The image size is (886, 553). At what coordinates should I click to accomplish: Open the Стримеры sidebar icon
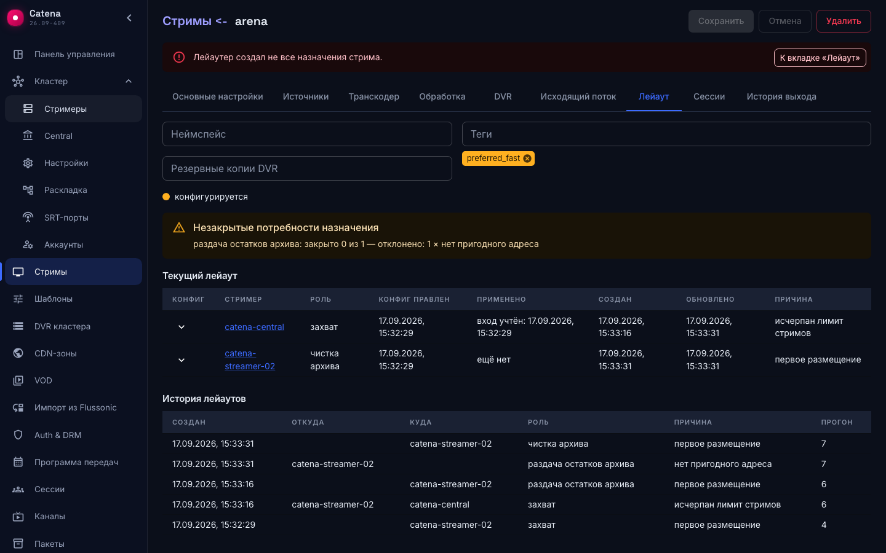[x=28, y=109]
